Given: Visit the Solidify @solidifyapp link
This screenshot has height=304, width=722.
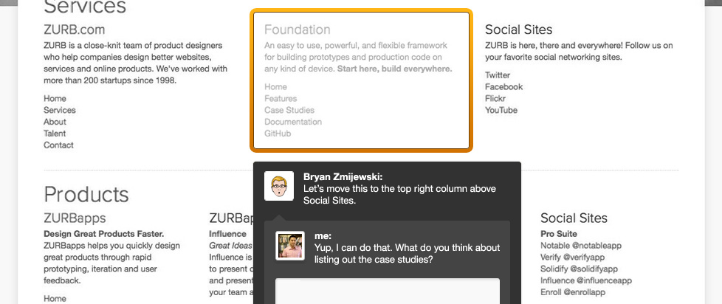Looking at the screenshot, I should coord(579,269).
